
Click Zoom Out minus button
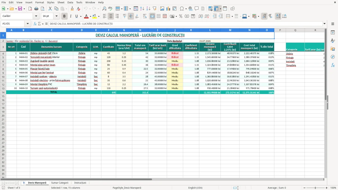point(304,188)
